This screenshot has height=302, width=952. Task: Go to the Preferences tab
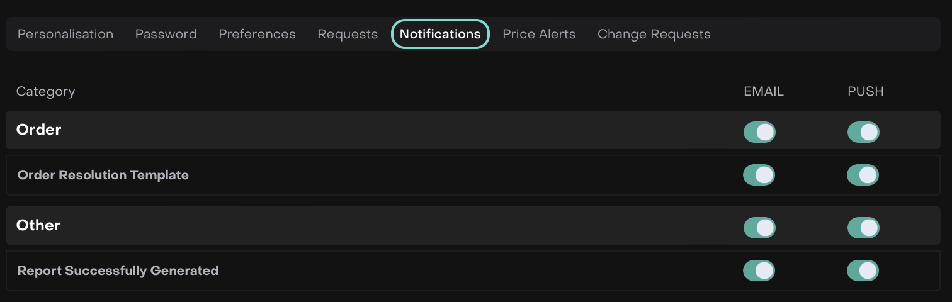pyautogui.click(x=257, y=34)
